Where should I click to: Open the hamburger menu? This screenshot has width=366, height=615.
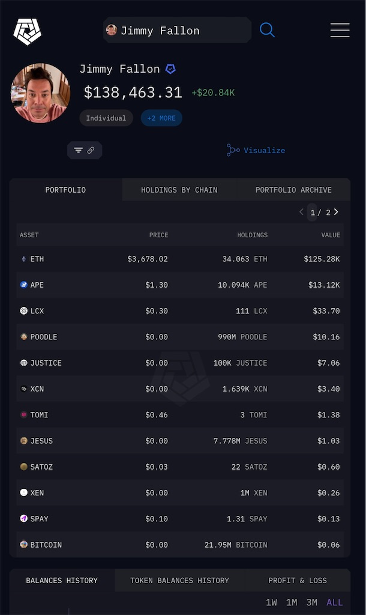[x=340, y=30]
